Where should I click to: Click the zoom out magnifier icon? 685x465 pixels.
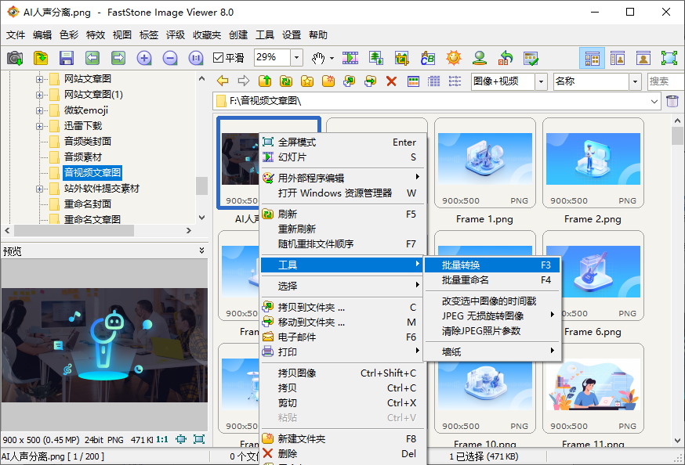click(x=170, y=58)
